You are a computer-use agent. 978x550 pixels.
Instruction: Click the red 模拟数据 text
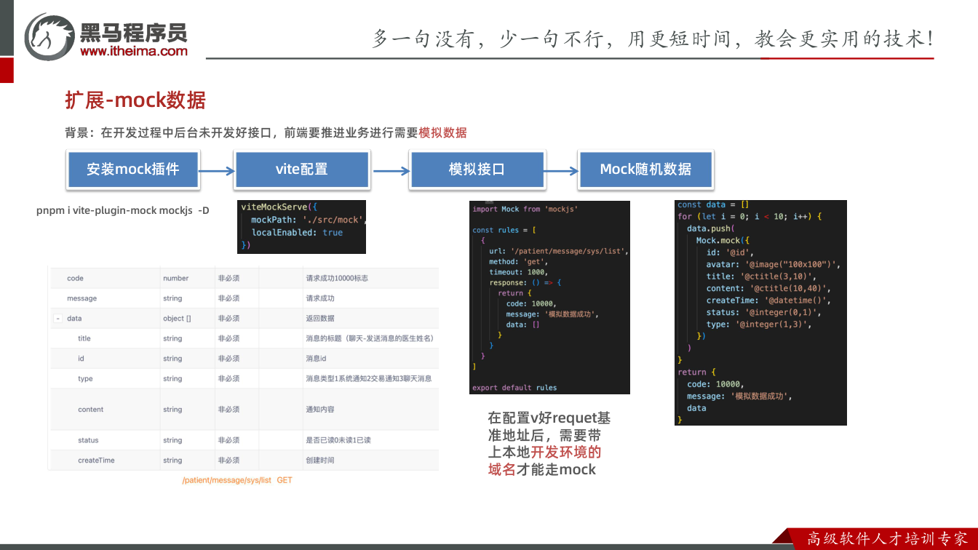(x=442, y=132)
